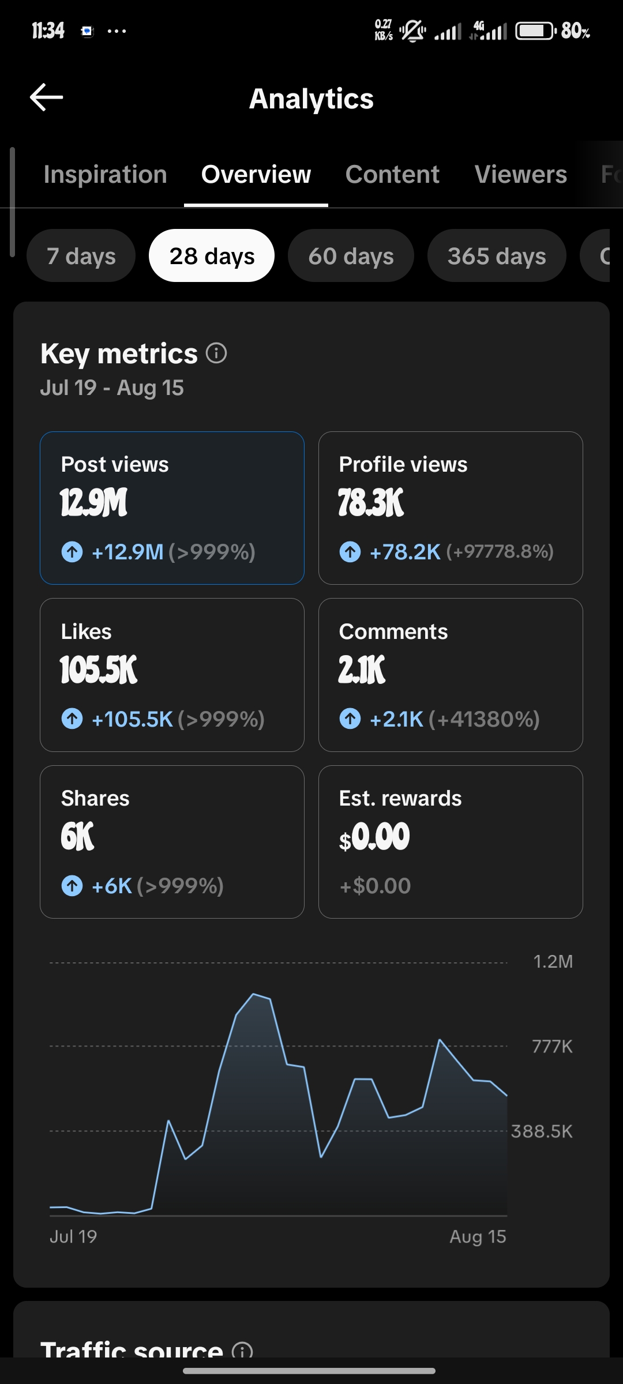Switch to the Inspiration tab

(105, 174)
